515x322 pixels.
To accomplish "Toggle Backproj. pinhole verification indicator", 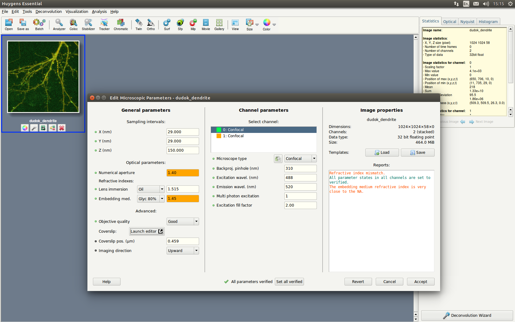I will 213,169.
